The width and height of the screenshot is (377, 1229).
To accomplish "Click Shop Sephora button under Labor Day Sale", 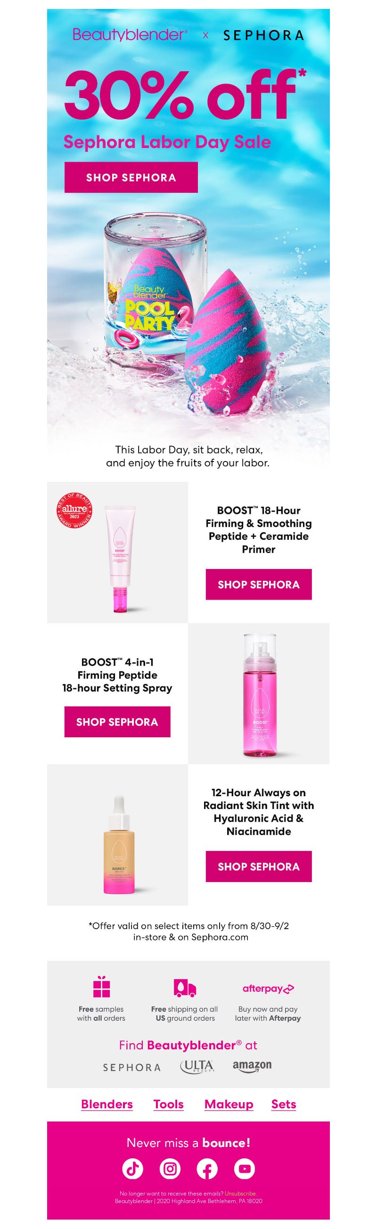I will [131, 177].
